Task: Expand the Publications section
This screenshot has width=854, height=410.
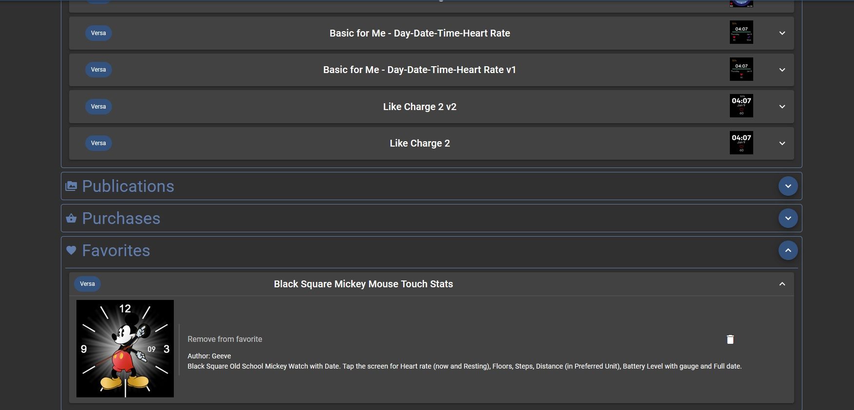Action: [788, 186]
